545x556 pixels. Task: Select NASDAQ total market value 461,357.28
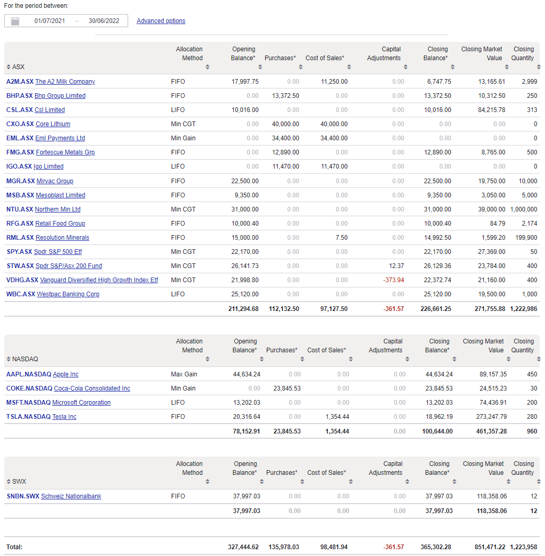point(492,431)
